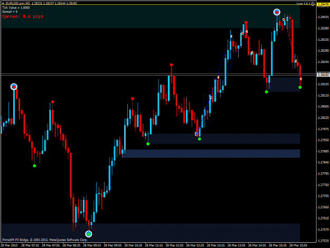
Task: Select the EURUSD.arm,M5 chart title text
Action: coord(18,3)
